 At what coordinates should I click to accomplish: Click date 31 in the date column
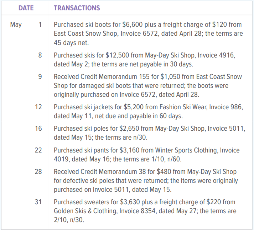tap(38, 202)
